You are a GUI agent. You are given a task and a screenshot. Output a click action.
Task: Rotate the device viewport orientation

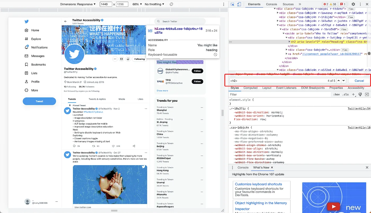171,4
